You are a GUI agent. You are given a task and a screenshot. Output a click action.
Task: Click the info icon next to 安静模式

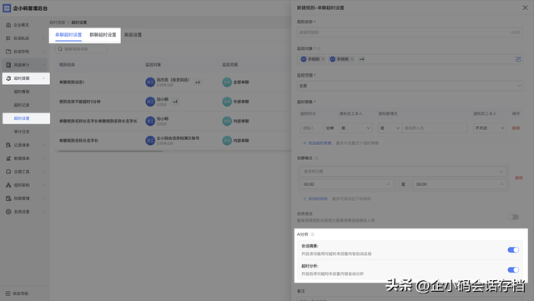pyautogui.click(x=316, y=158)
